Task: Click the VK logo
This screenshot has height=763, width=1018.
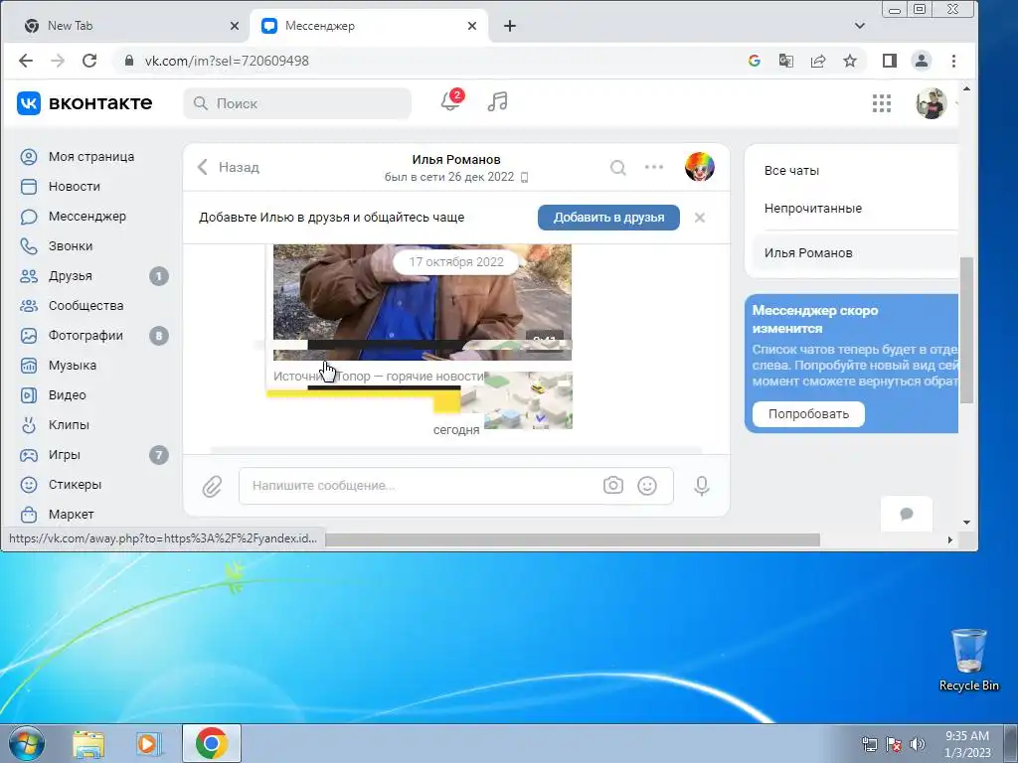Action: (x=85, y=103)
